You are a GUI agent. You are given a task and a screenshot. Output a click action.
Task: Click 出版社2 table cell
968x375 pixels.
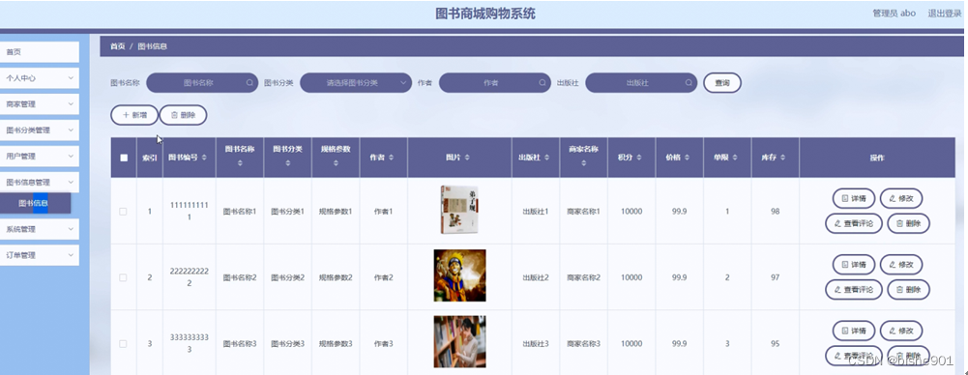coord(535,277)
